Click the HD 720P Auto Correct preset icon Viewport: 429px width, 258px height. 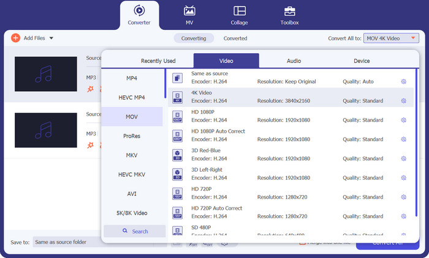pyautogui.click(x=177, y=213)
